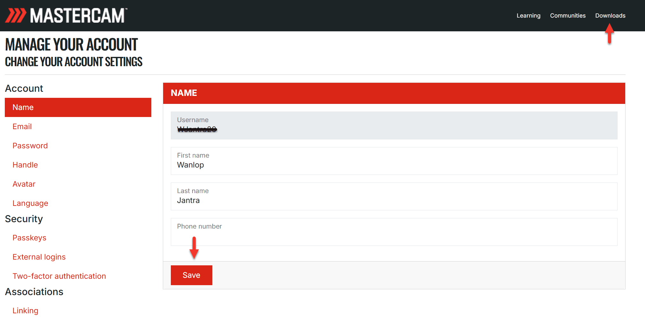Open Language settings
Screen dimensions: 645x320
pyautogui.click(x=30, y=203)
